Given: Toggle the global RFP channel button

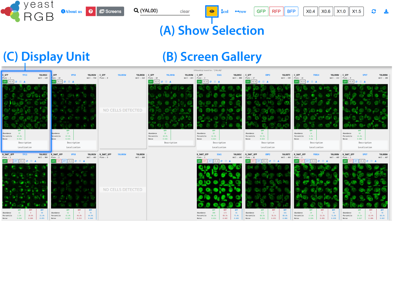Looking at the screenshot, I should click(276, 11).
